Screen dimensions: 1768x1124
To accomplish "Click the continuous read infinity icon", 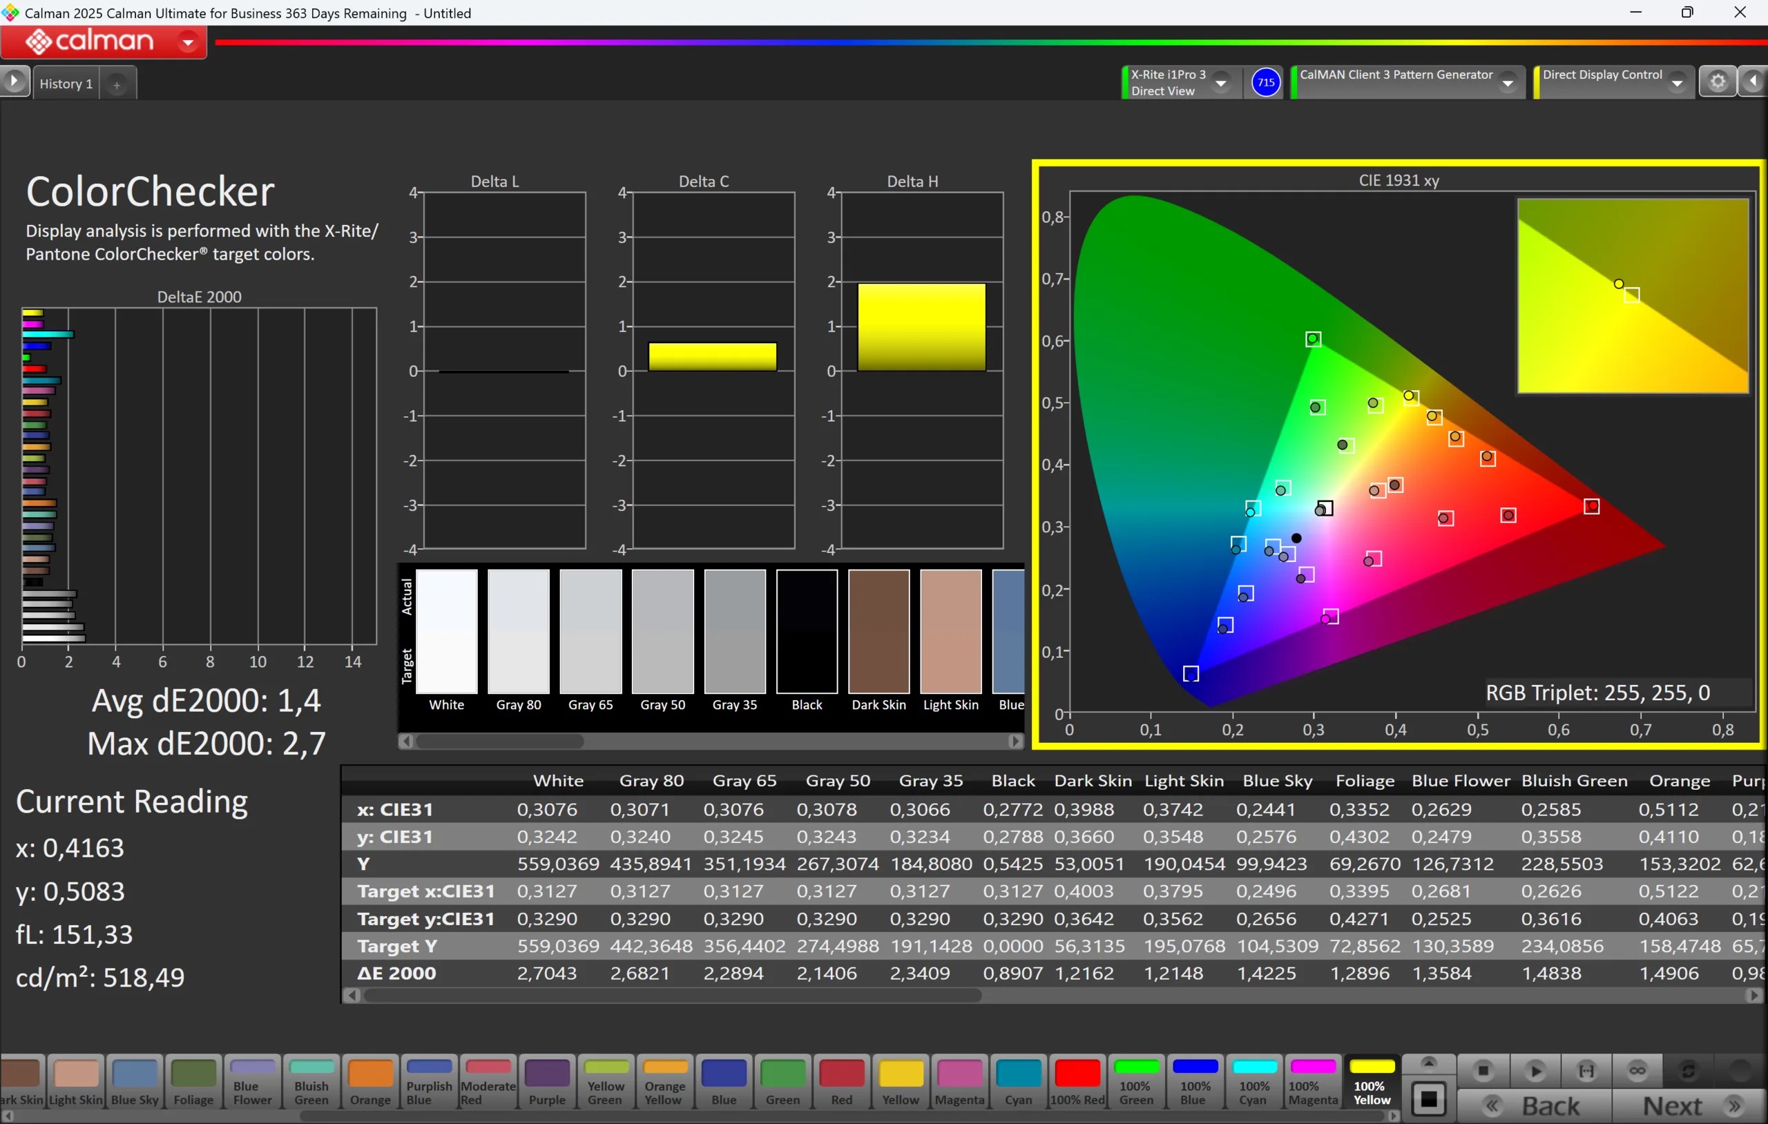I will [1637, 1071].
